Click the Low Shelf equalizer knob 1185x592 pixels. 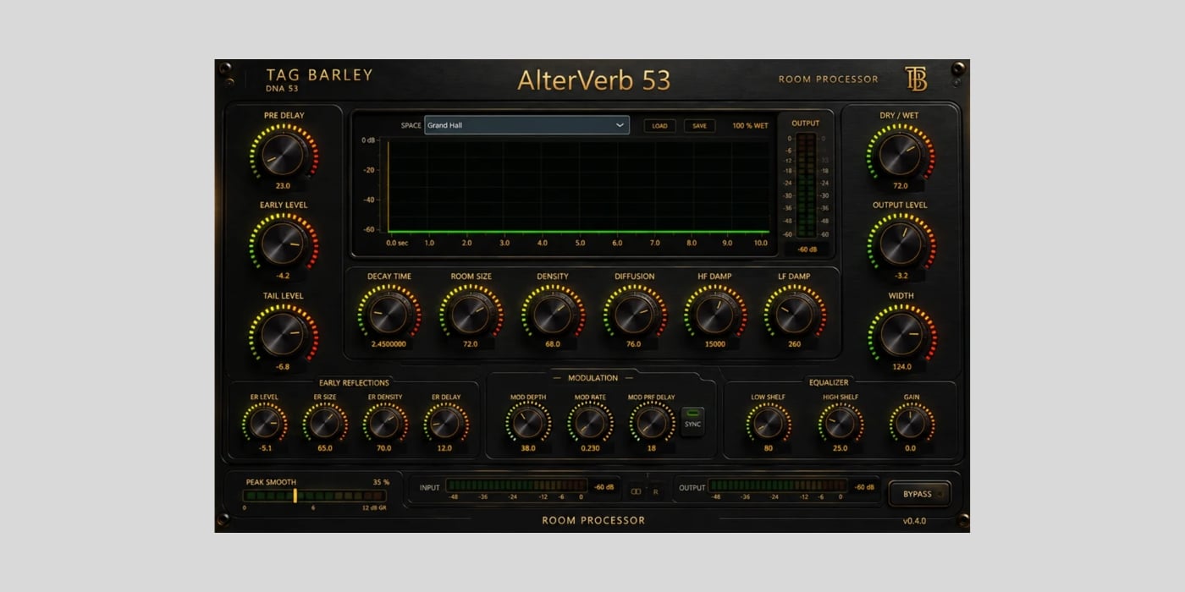click(x=769, y=423)
